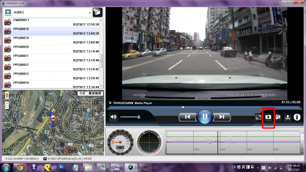The width and height of the screenshot is (306, 172).
Task: Select recording PPG00021 in list
Action: 52,58
